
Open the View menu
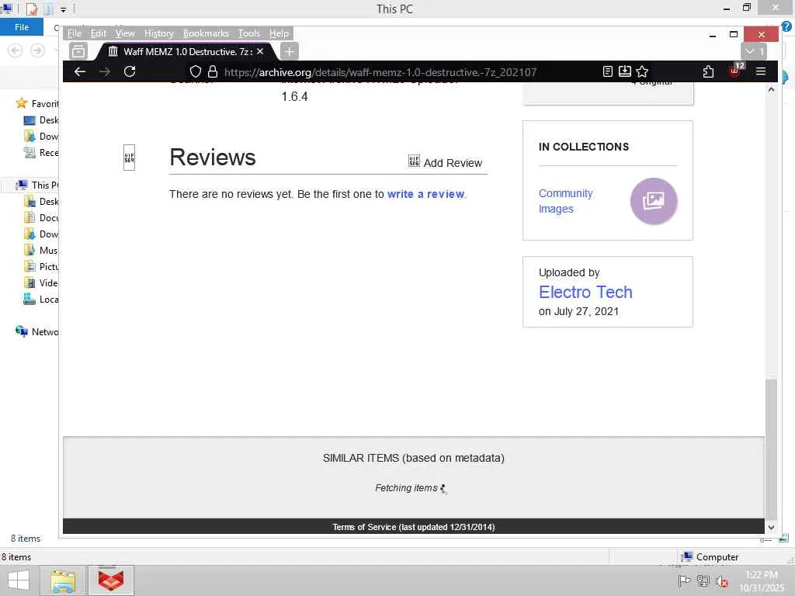tap(125, 33)
